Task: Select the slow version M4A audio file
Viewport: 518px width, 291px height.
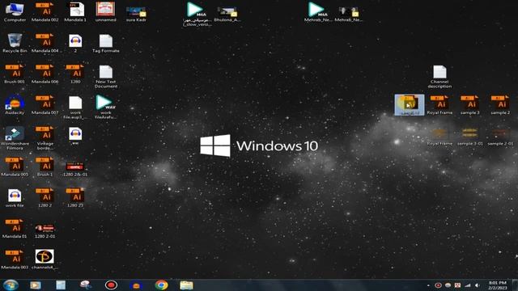Action: 197,15
